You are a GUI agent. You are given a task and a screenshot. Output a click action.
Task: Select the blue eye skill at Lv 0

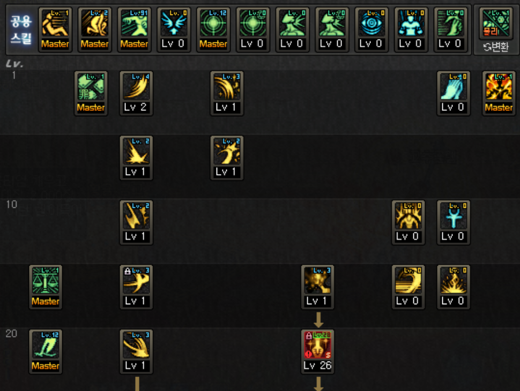tap(372, 30)
